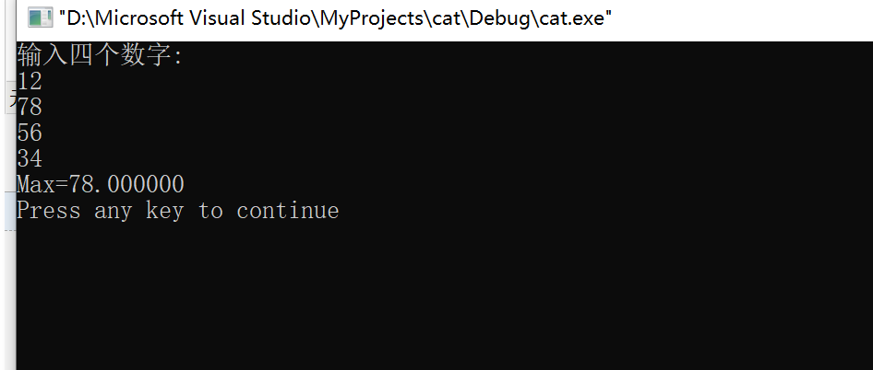Click the cat.exe path in title bar
Viewport: 873px width, 370px height.
(335, 18)
